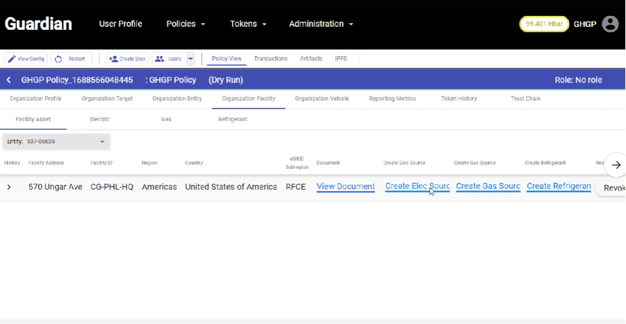
Task: Go to User Profile in the header
Action: (x=120, y=24)
